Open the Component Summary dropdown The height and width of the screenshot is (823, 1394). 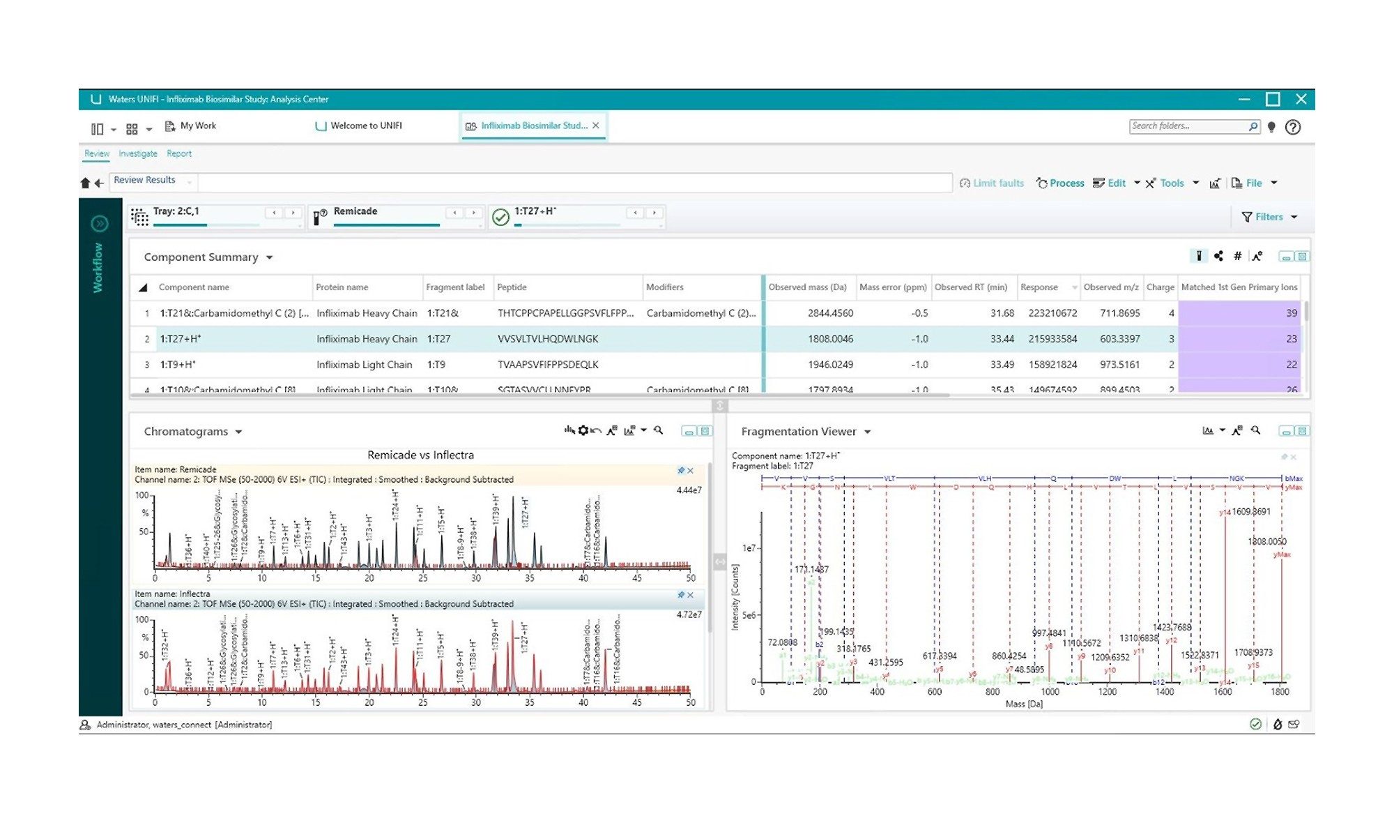pyautogui.click(x=269, y=257)
